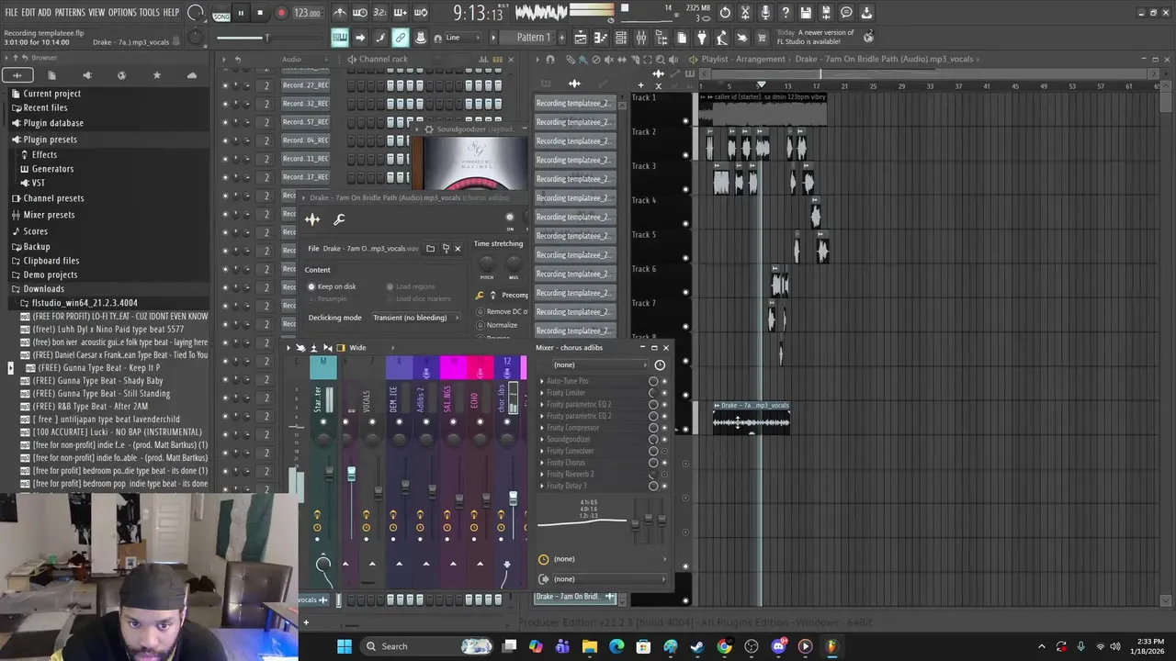1176x661 pixels.
Task: Stop playback with the Stop button
Action: [x=260, y=13]
